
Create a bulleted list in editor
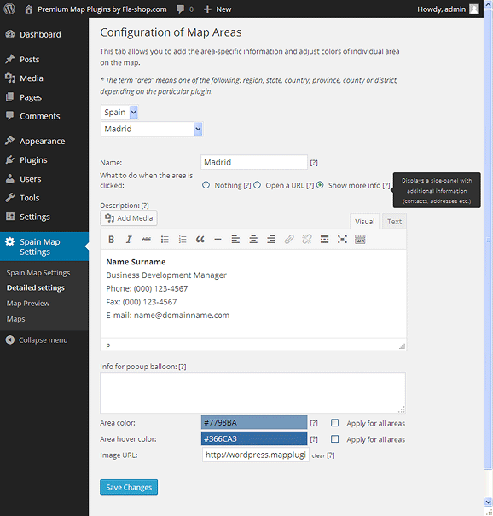[x=165, y=240]
